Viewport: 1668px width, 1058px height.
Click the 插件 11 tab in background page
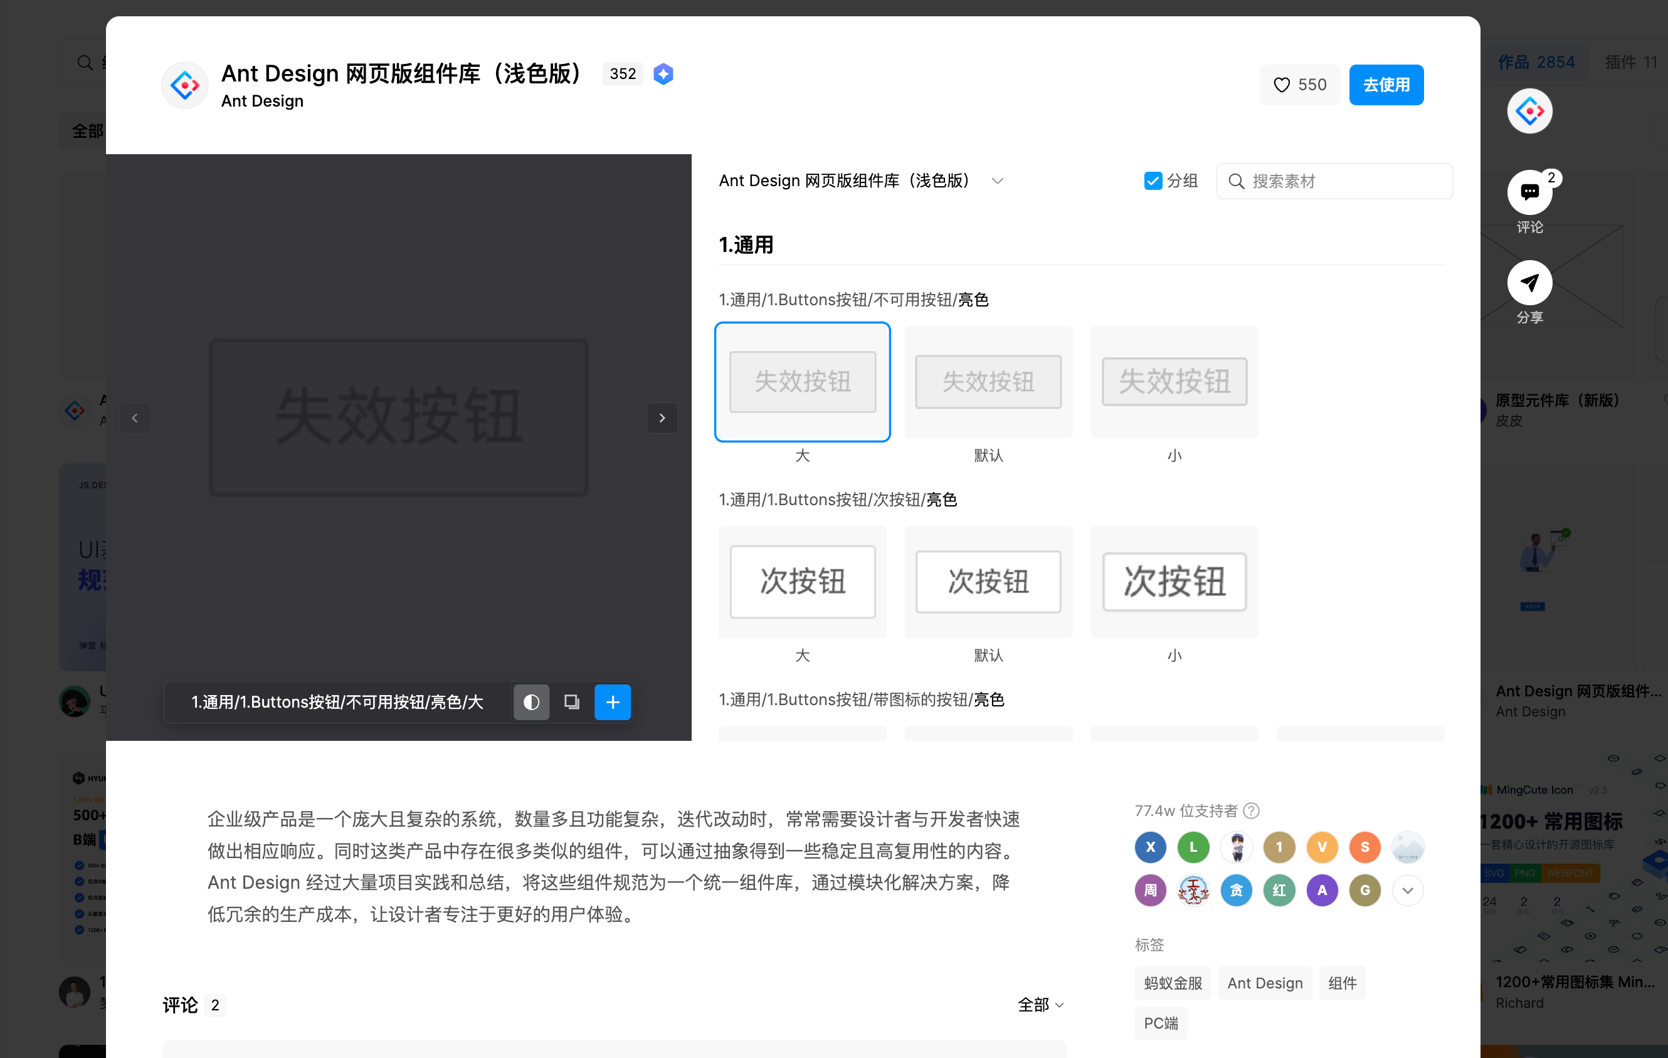1632,62
